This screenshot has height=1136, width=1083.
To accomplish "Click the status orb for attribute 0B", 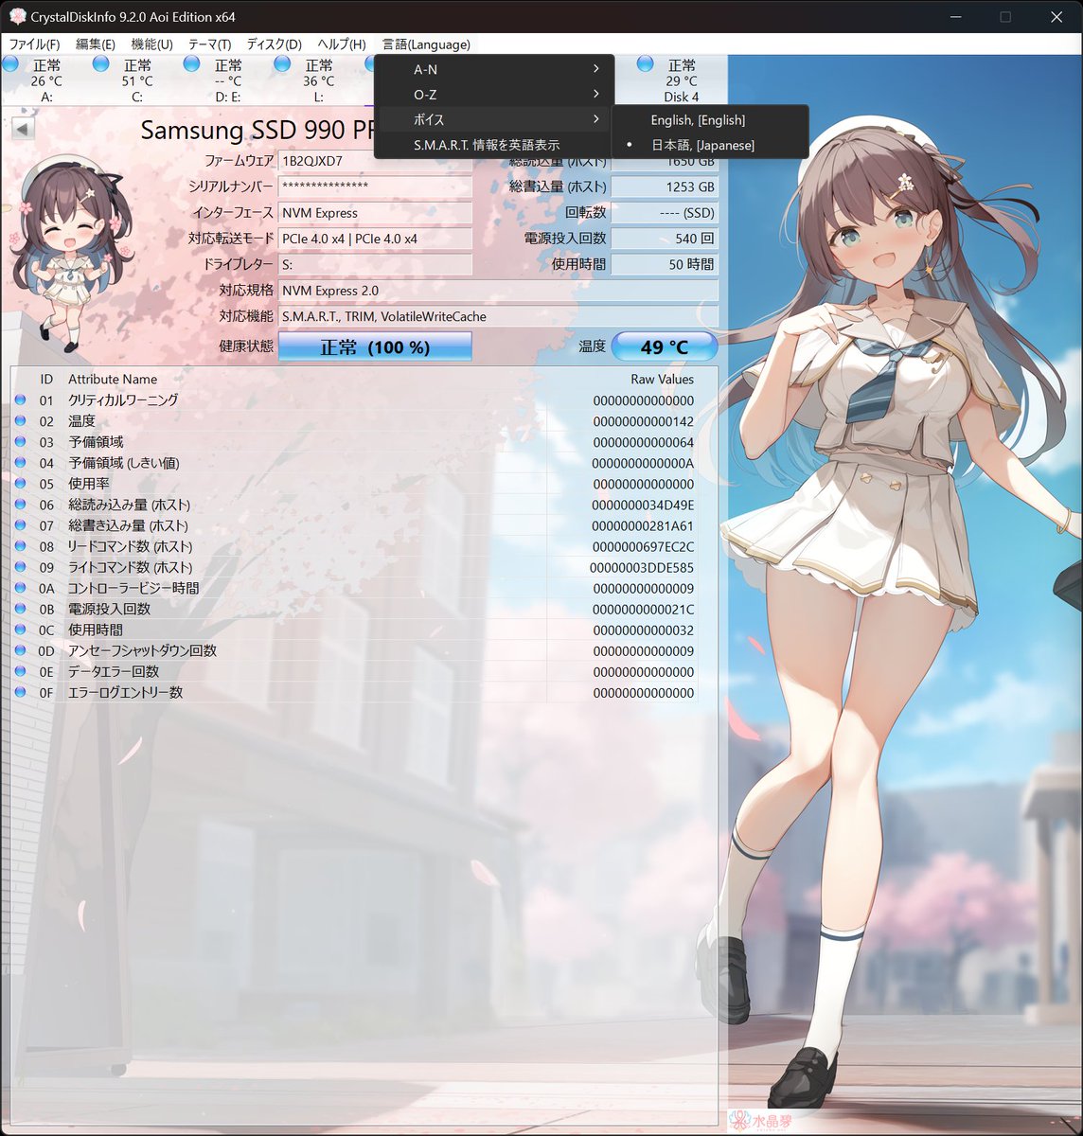I will tap(21, 609).
